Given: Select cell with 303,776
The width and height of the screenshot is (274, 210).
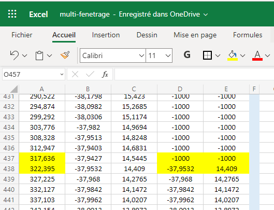Looking at the screenshot, I should pyautogui.click(x=42, y=127).
